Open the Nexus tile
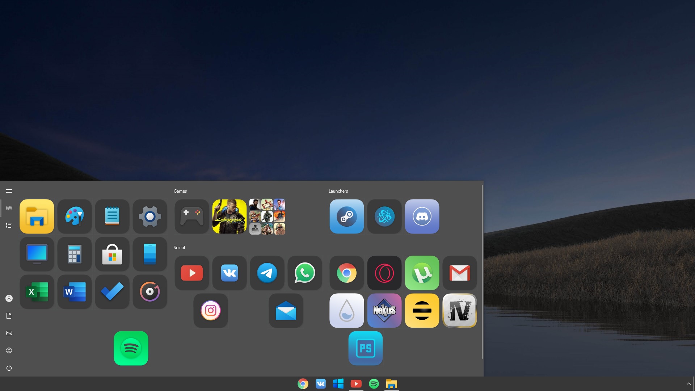695x391 pixels. point(384,311)
